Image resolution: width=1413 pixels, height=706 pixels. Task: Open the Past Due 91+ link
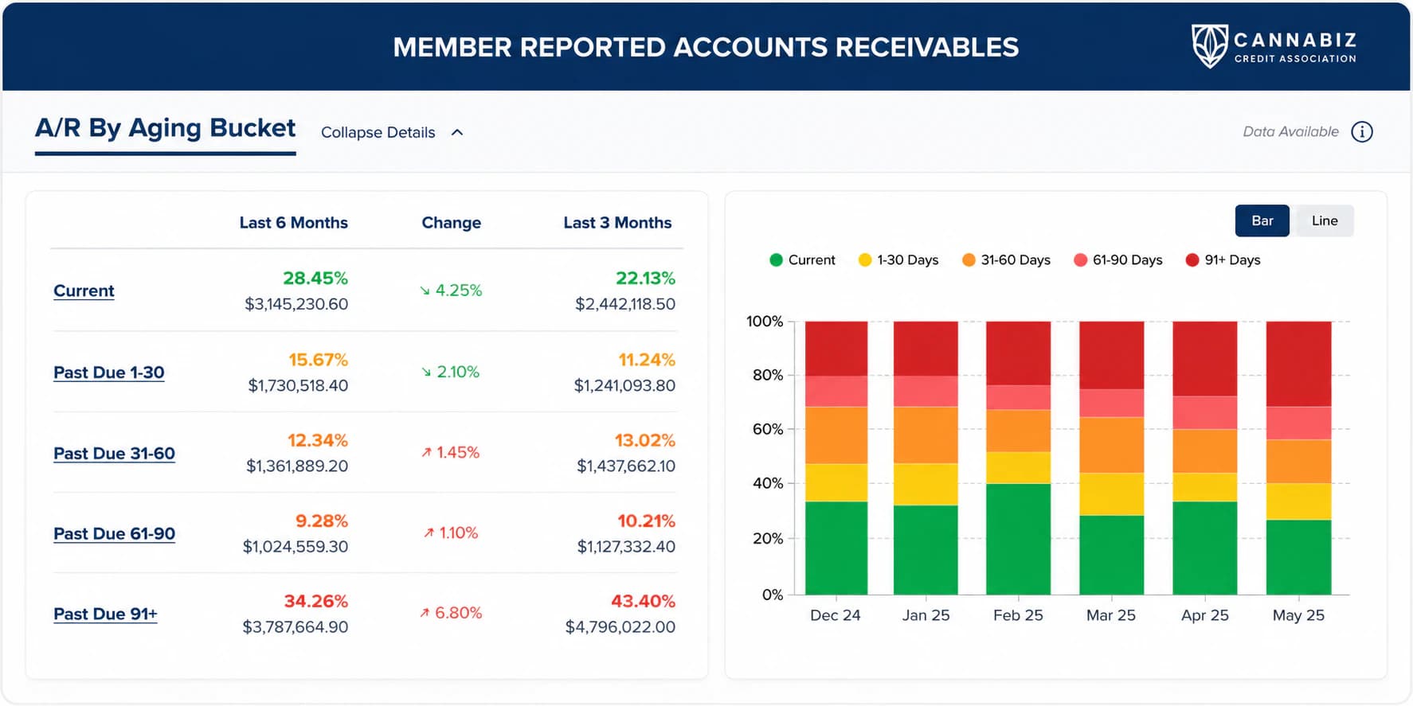coord(105,614)
